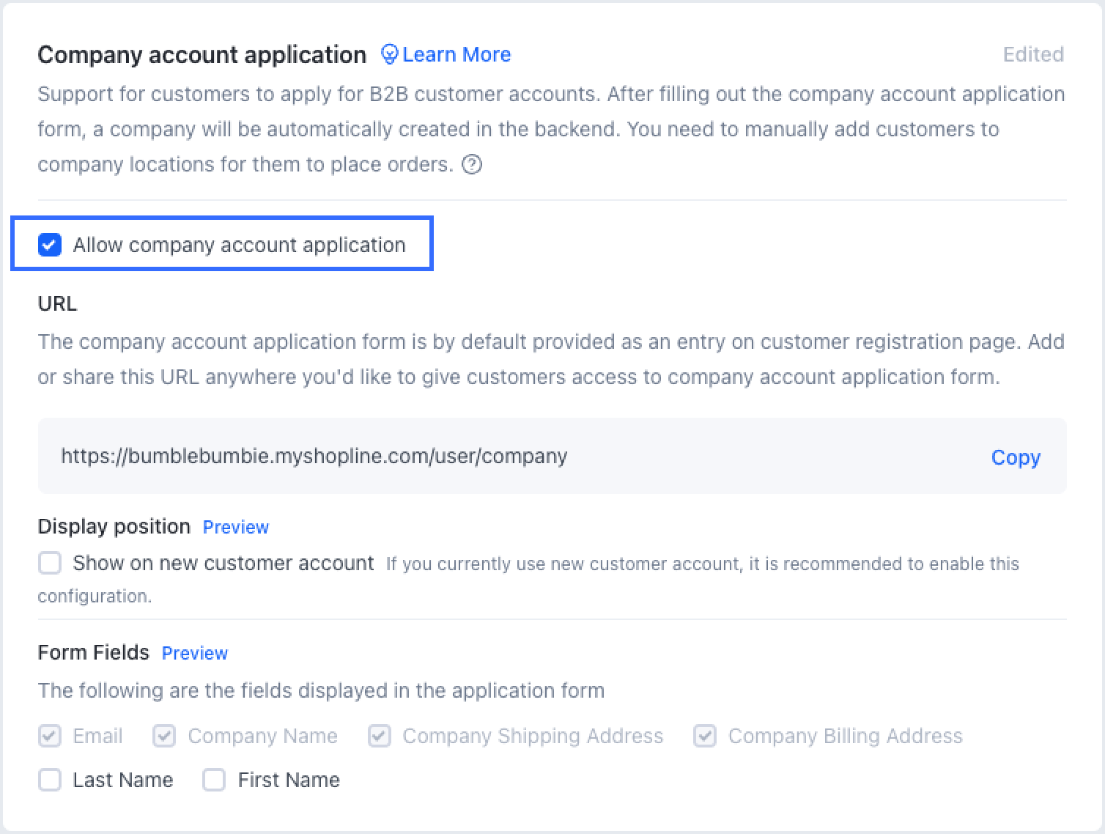Select the myshopline company URL text
Screen dimensions: 1105x834
[x=314, y=456]
